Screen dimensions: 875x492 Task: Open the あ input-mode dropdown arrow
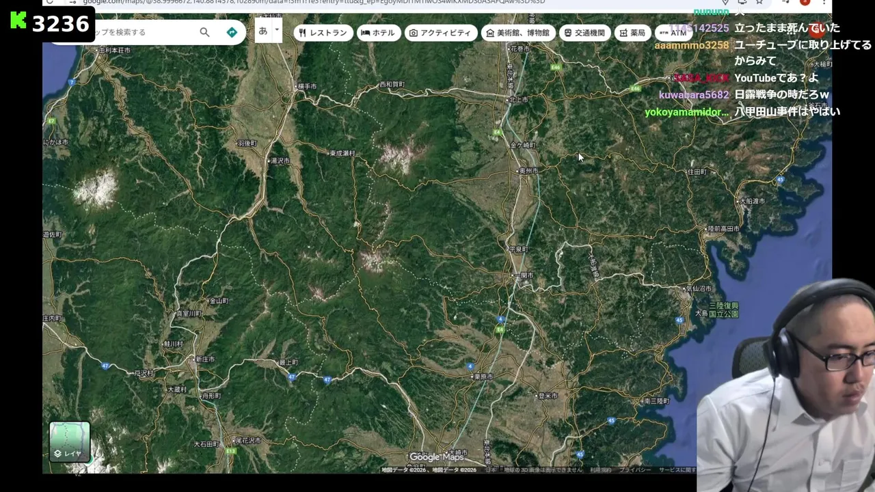pyautogui.click(x=277, y=29)
